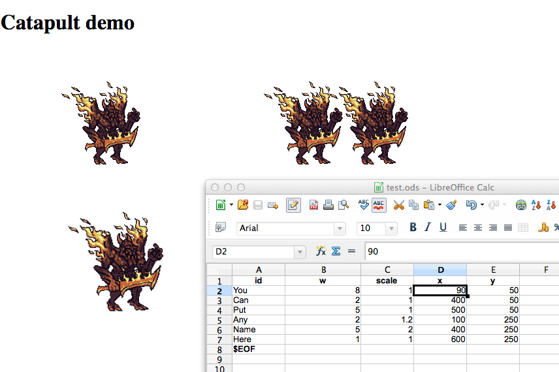Click the font name field Arial
Viewport: 559px width, 372px height.
(x=285, y=228)
